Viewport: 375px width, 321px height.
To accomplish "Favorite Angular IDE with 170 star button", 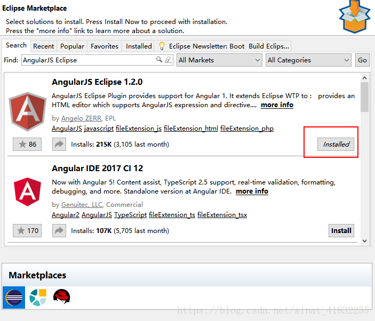I will pos(27,230).
